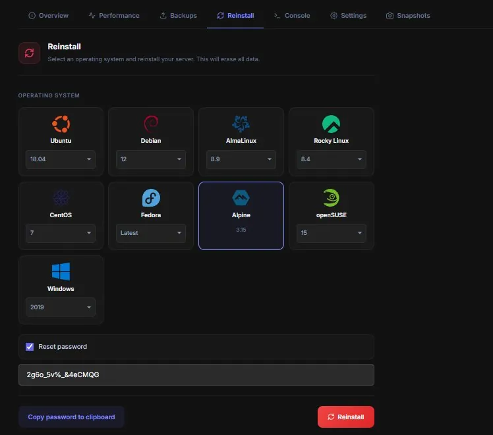Expand AlmaLinux version dropdown showing 8.9
The height and width of the screenshot is (435, 493).
[241, 159]
